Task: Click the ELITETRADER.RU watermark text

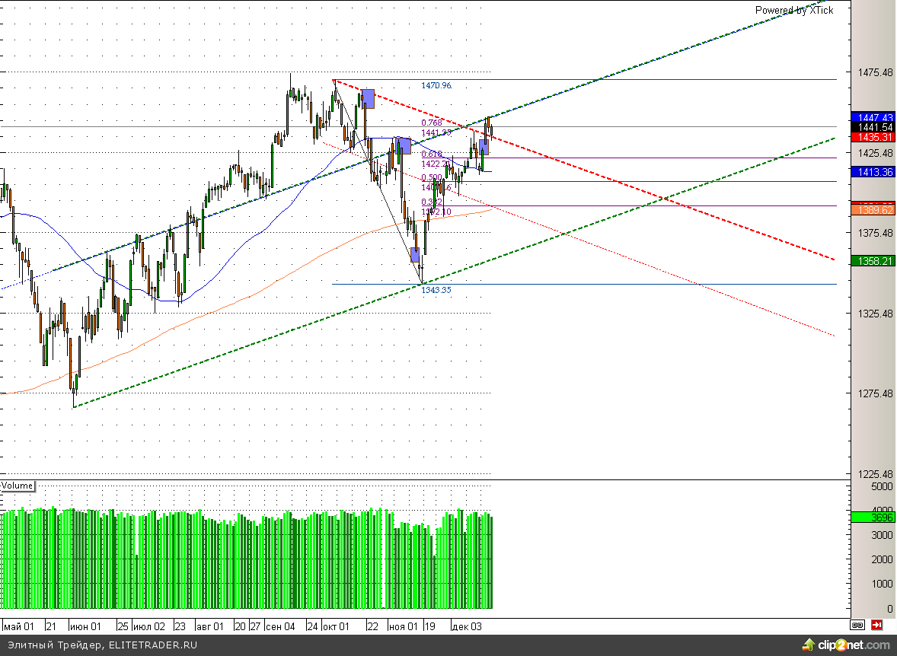Action: tap(153, 645)
